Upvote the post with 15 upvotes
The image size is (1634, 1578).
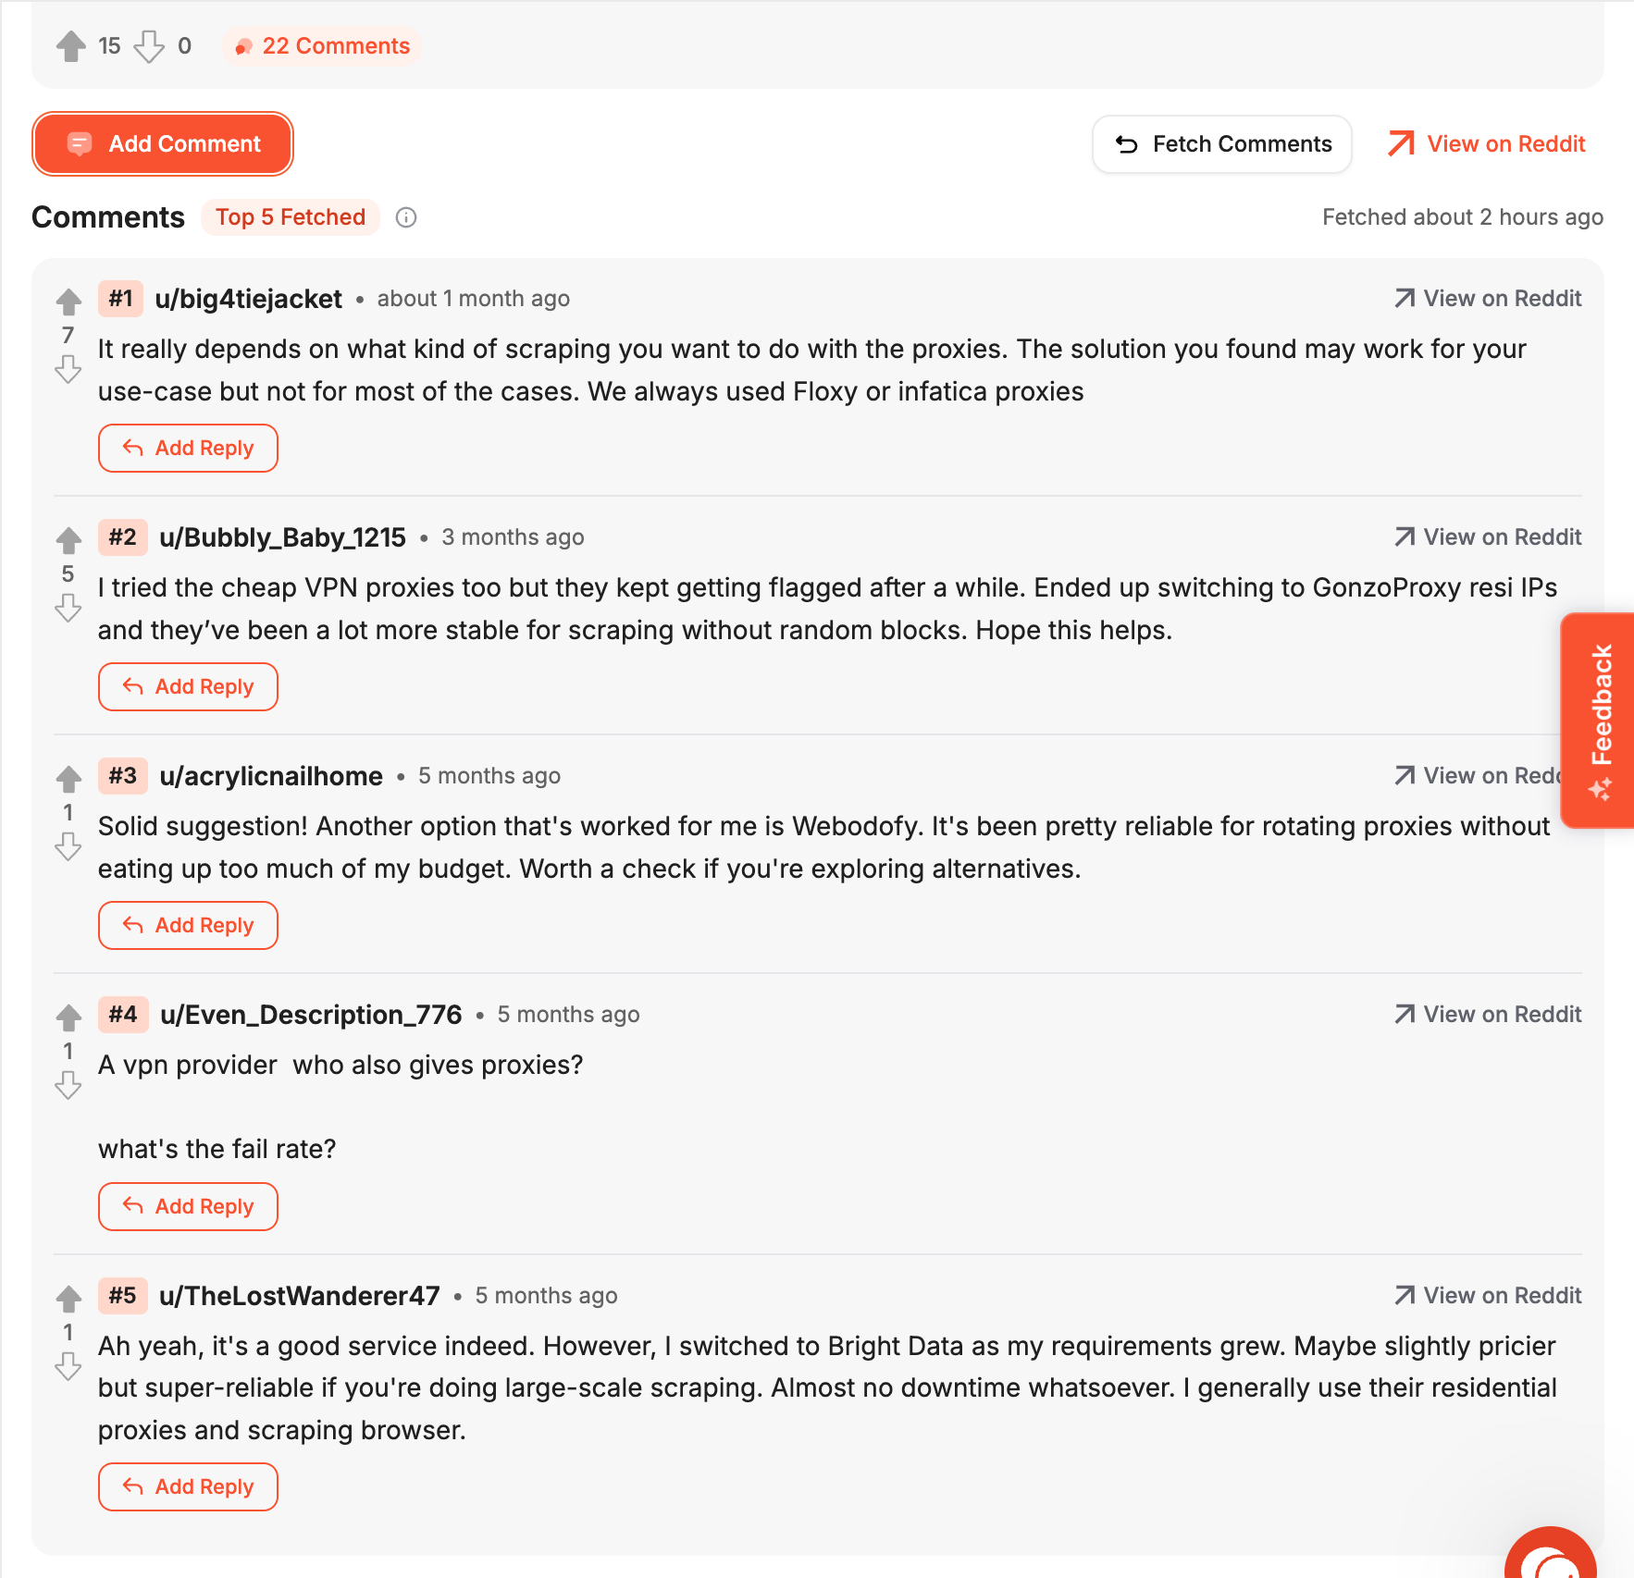(x=71, y=46)
